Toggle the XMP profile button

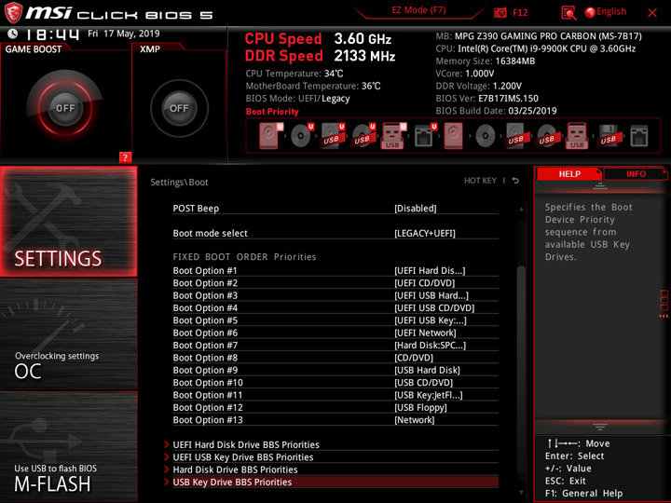pyautogui.click(x=179, y=108)
